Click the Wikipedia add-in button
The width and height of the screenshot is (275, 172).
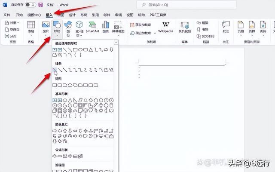point(165,27)
